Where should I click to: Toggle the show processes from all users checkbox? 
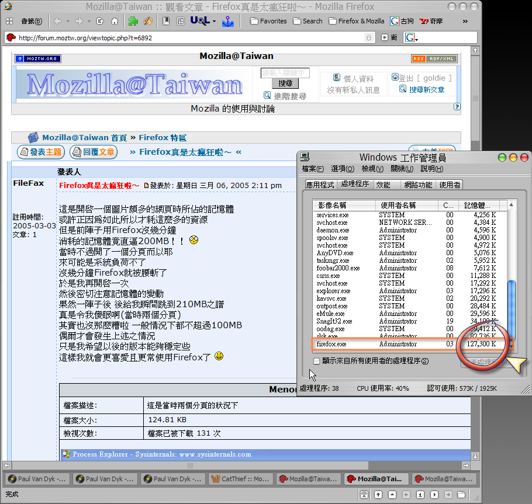(316, 361)
